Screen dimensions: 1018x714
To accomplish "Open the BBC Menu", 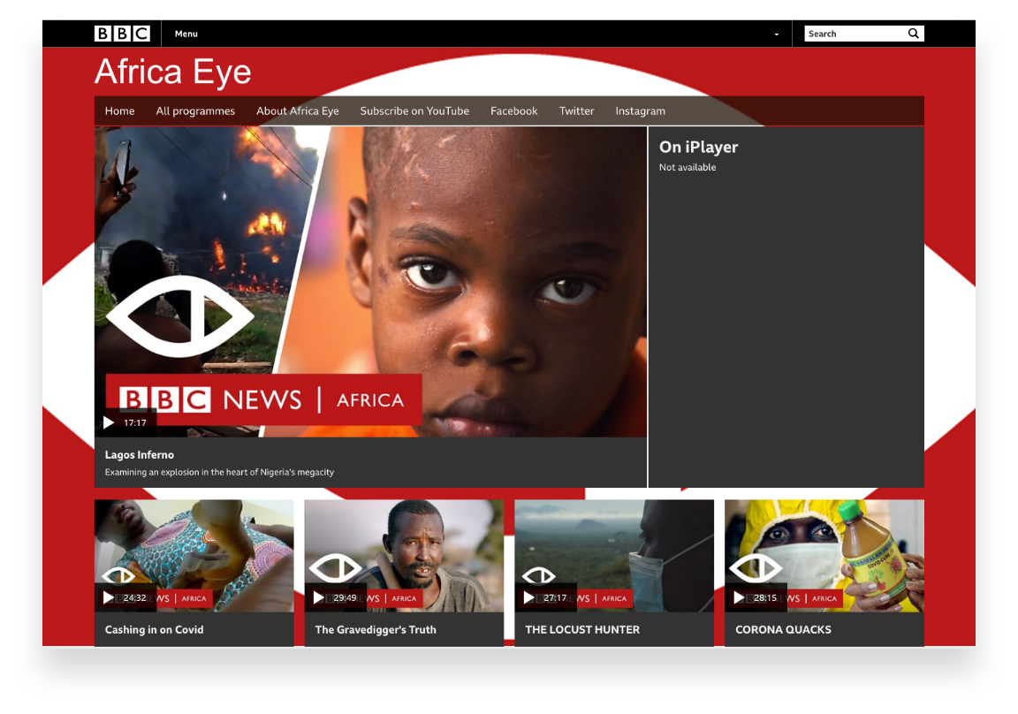I will coord(186,34).
